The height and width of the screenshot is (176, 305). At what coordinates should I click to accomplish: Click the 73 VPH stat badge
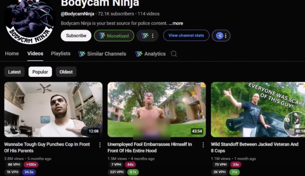220,165
